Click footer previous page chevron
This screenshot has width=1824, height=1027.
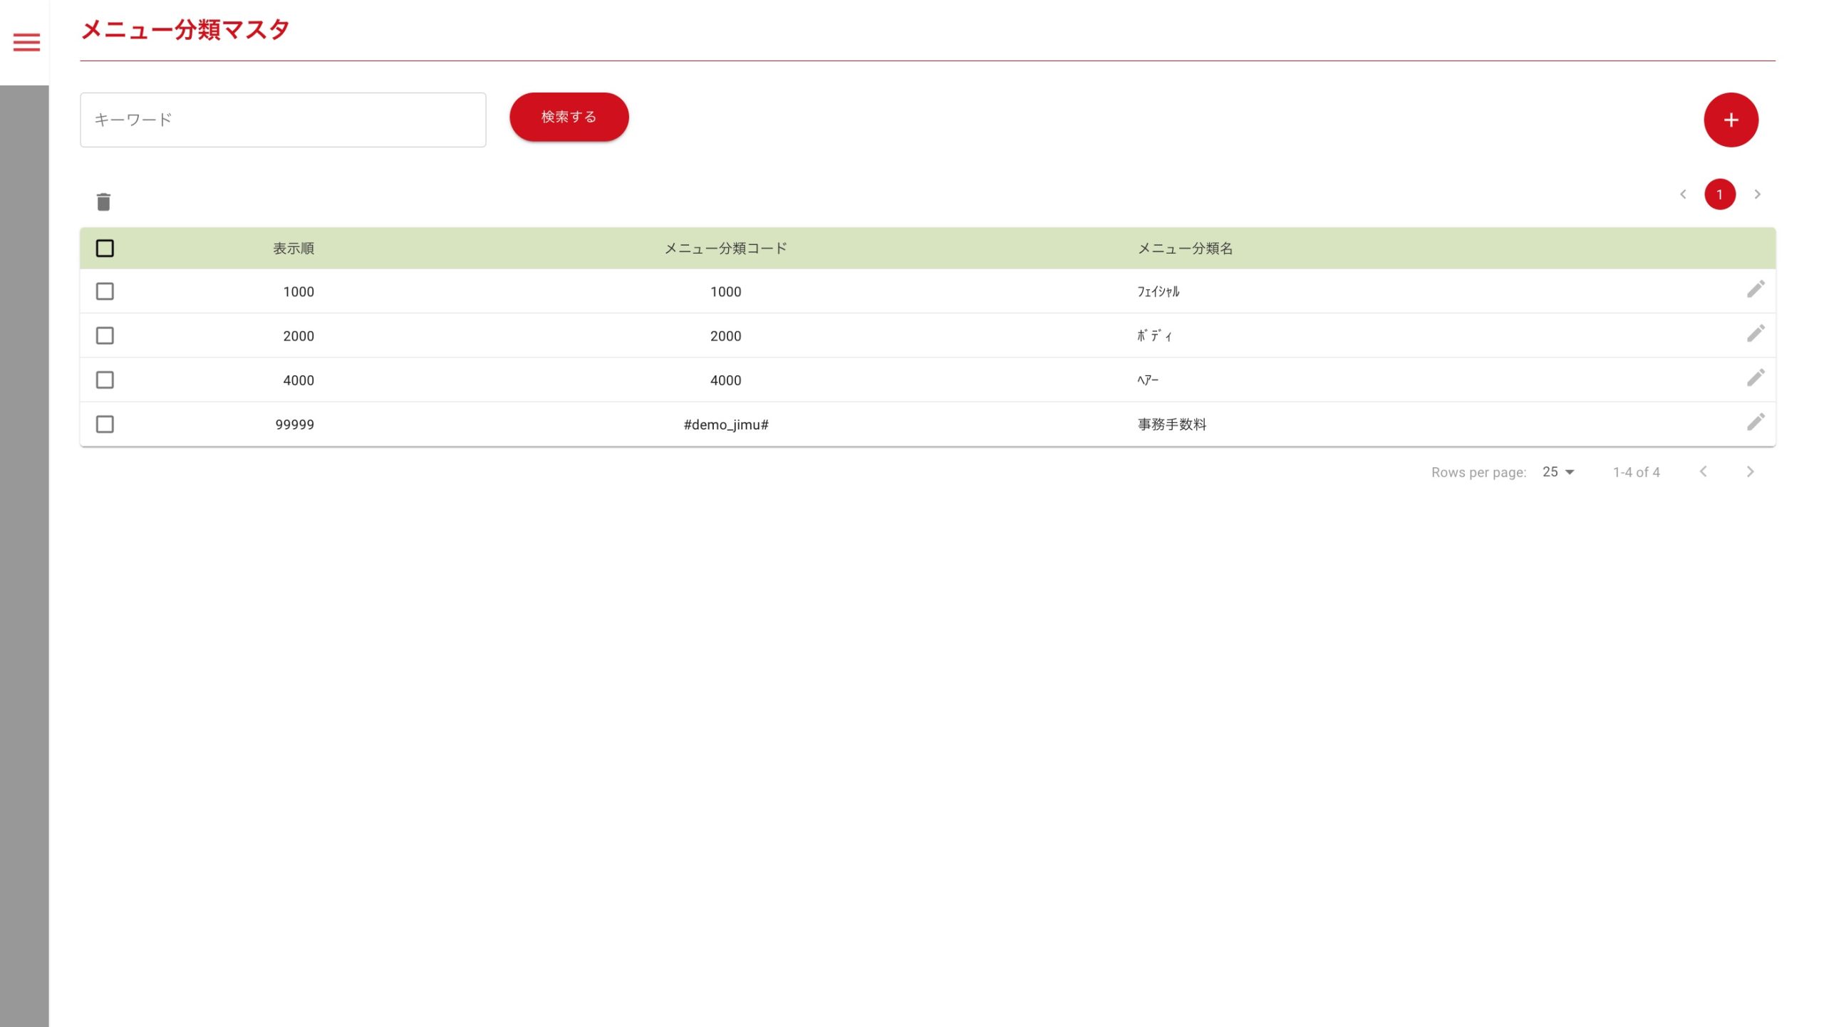point(1703,472)
